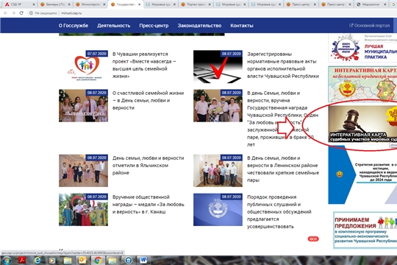The width and height of the screenshot is (397, 265).
Task: Open news 'Зарегистрированы нормативные правовые акты'
Action: [283, 65]
